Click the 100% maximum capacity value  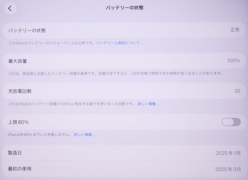click(233, 61)
